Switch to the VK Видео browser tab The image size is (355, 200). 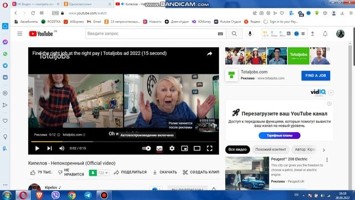pos(35,4)
